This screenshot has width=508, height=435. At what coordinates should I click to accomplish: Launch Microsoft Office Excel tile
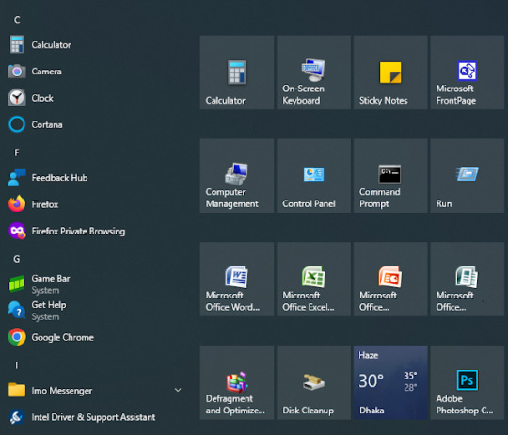(x=313, y=279)
